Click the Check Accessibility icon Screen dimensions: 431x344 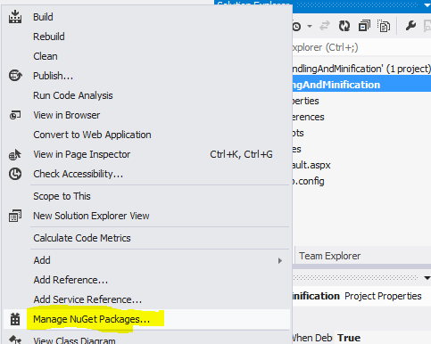15,174
